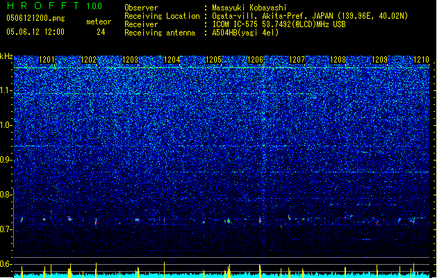
Task: Click the 1.1 kHz axis label
Action: coord(6,90)
